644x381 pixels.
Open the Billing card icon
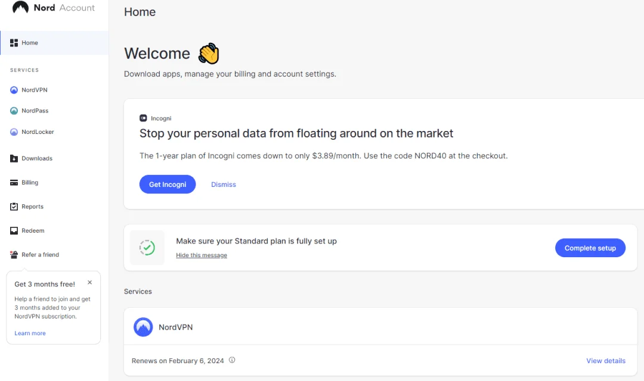[x=14, y=183]
